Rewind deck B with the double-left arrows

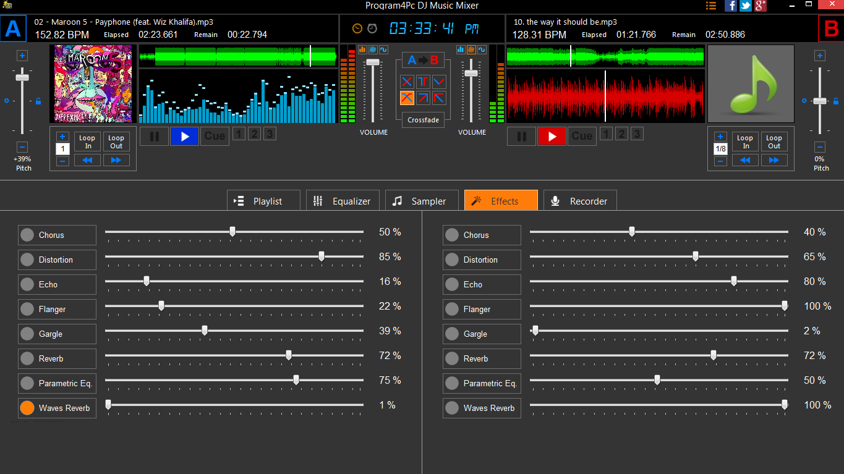coord(746,160)
